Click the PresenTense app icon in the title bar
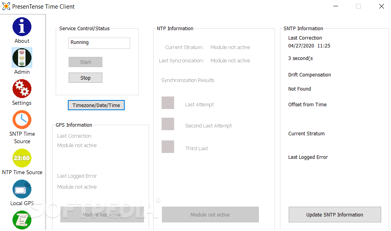This screenshot has height=231, width=391. (x=6, y=6)
